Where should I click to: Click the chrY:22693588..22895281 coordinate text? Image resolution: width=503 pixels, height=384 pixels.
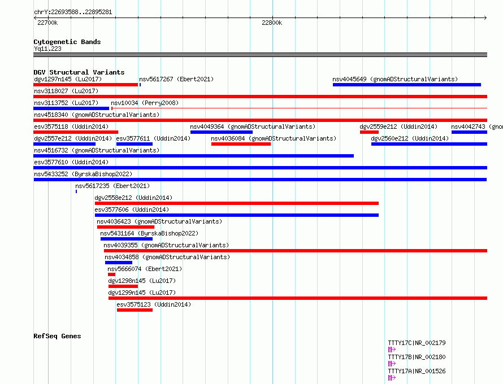point(73,12)
